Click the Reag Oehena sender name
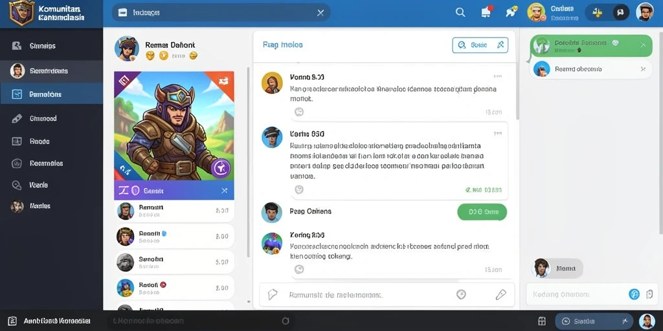 310,211
